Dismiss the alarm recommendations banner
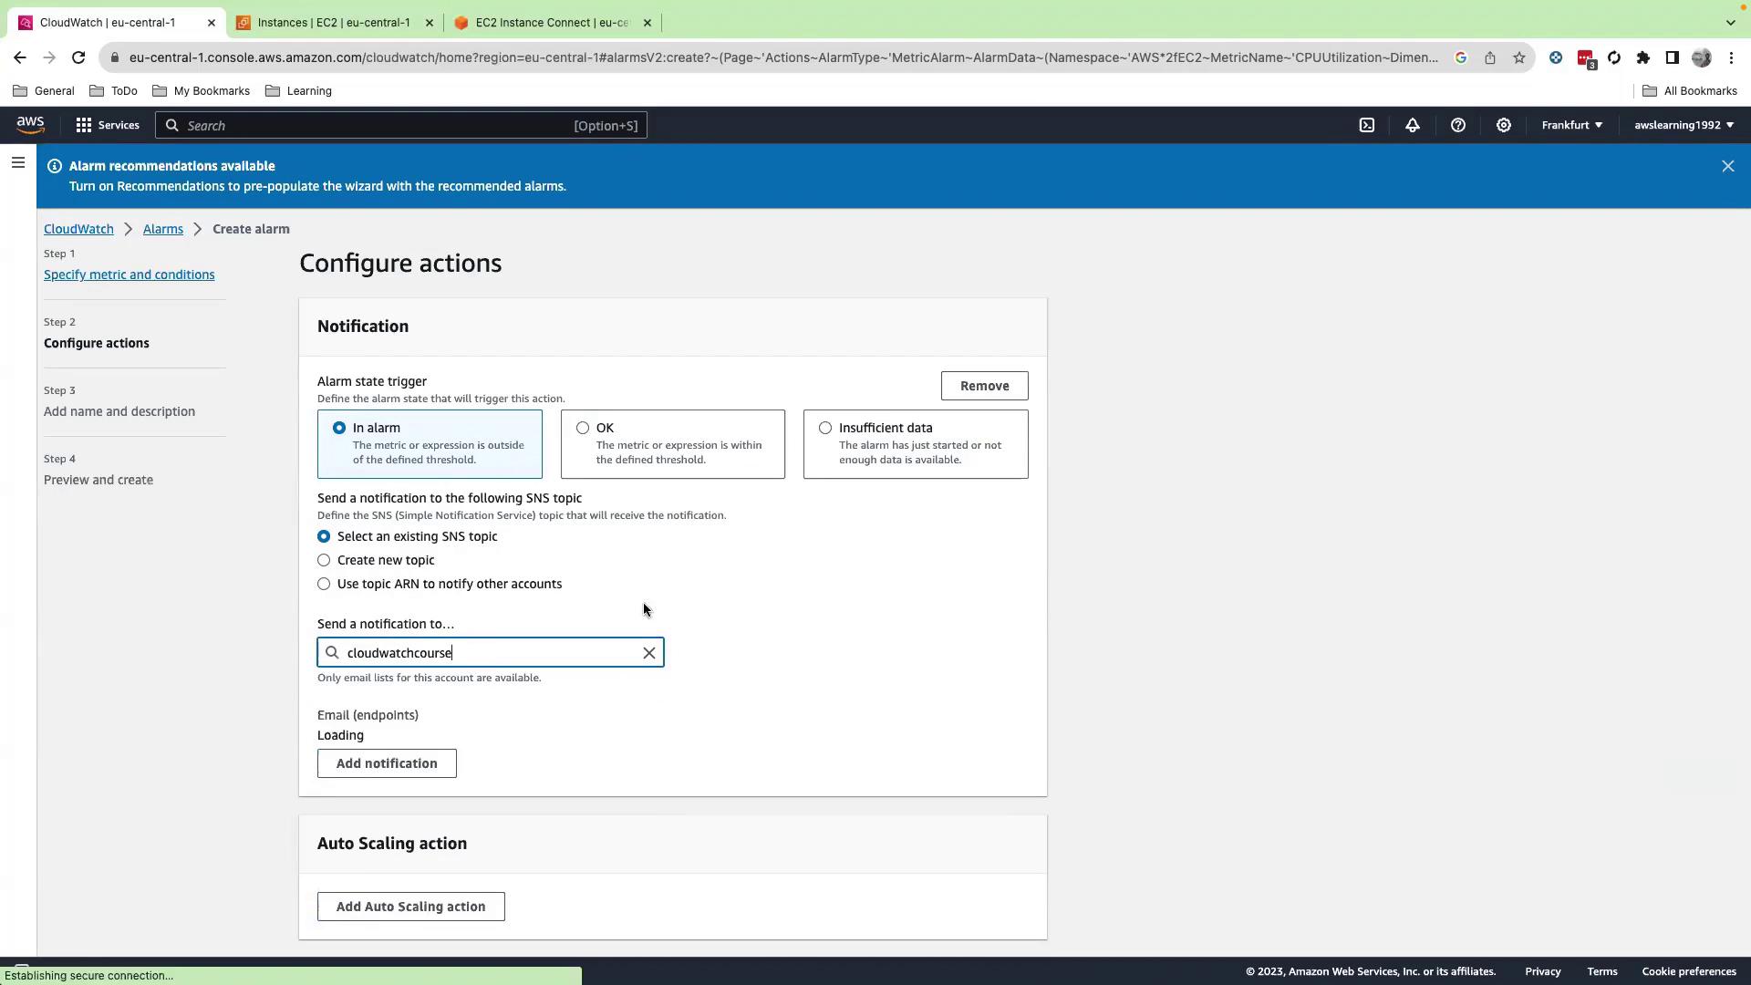The image size is (1751, 985). (1727, 166)
